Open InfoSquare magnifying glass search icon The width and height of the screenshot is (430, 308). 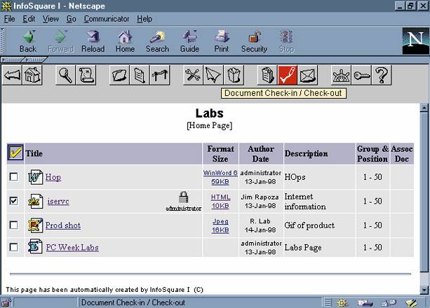(65, 75)
